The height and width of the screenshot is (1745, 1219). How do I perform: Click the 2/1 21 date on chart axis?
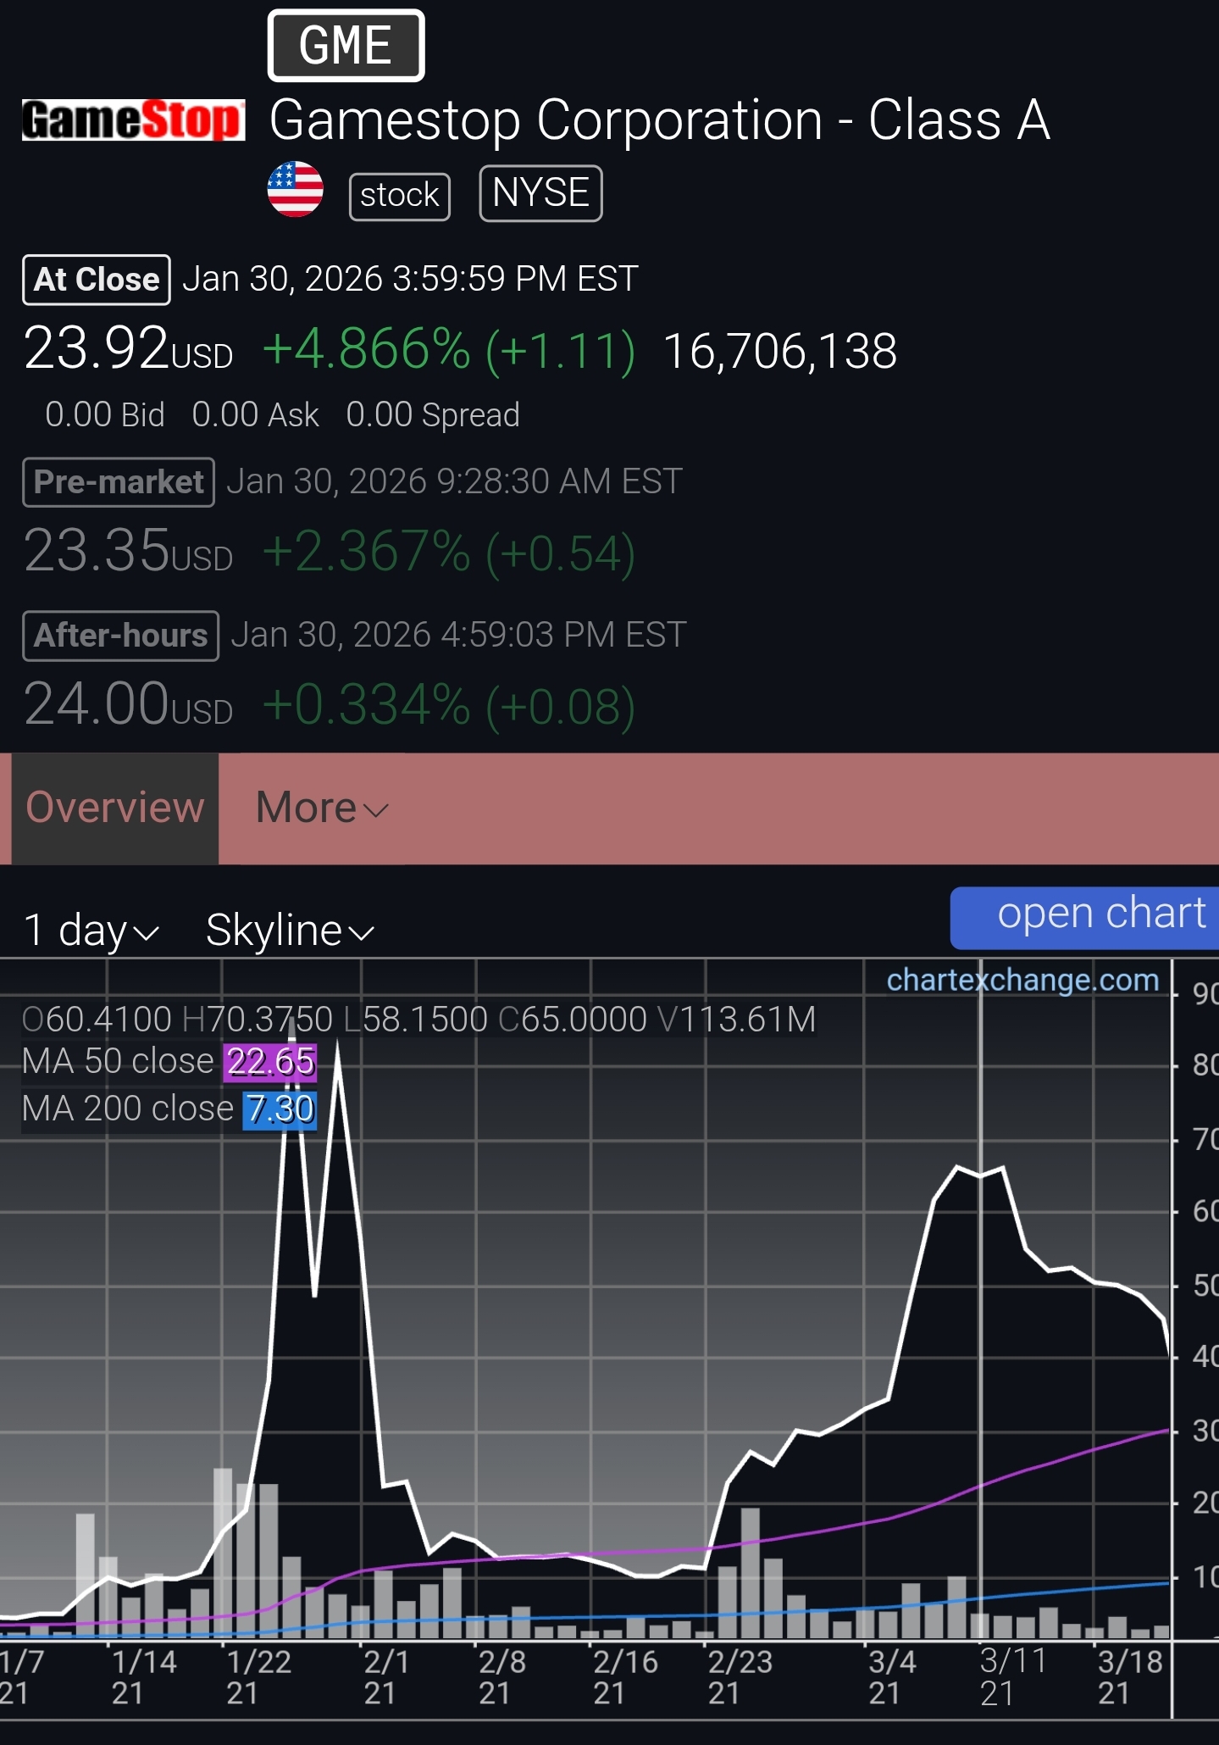point(387,1677)
